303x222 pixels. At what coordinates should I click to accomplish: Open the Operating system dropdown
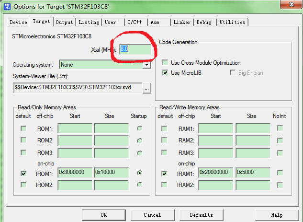click(x=105, y=65)
